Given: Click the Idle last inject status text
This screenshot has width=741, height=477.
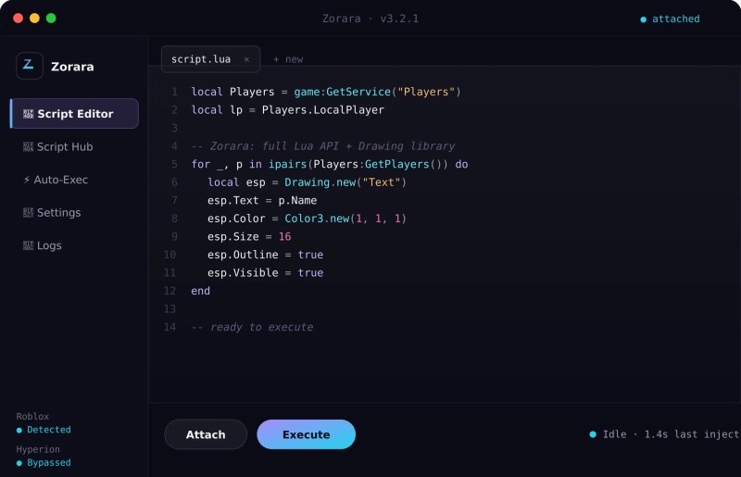Looking at the screenshot, I should [x=664, y=434].
